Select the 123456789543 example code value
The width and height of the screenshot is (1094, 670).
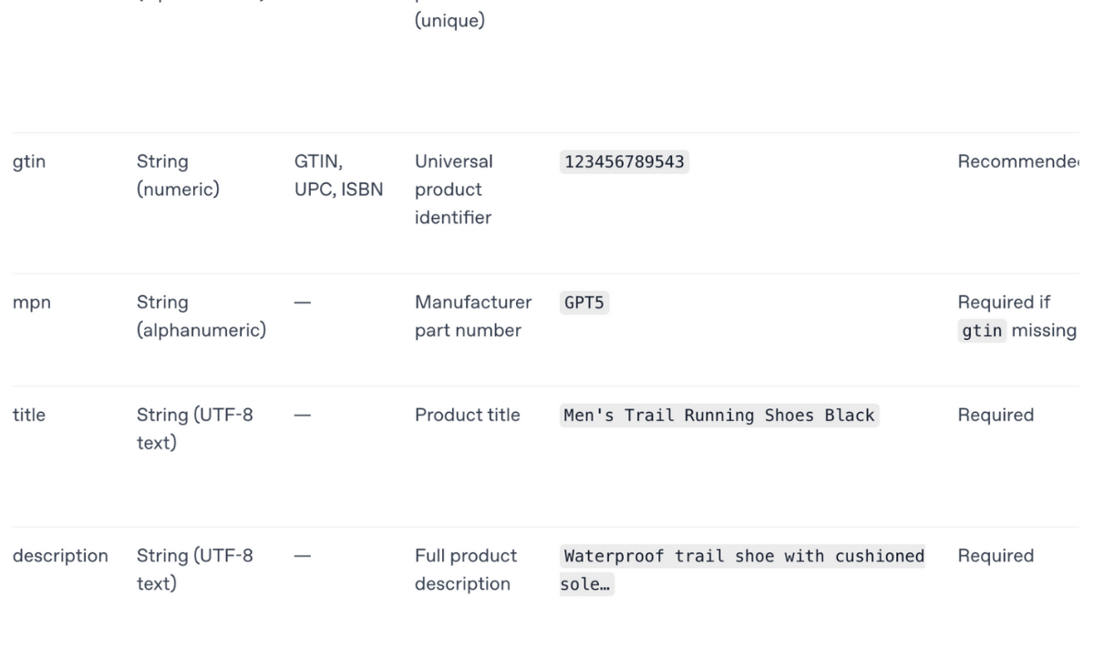624,162
